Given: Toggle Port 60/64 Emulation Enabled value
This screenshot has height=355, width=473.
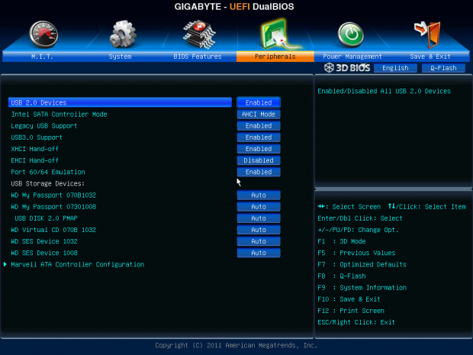Looking at the screenshot, I should pyautogui.click(x=259, y=172).
